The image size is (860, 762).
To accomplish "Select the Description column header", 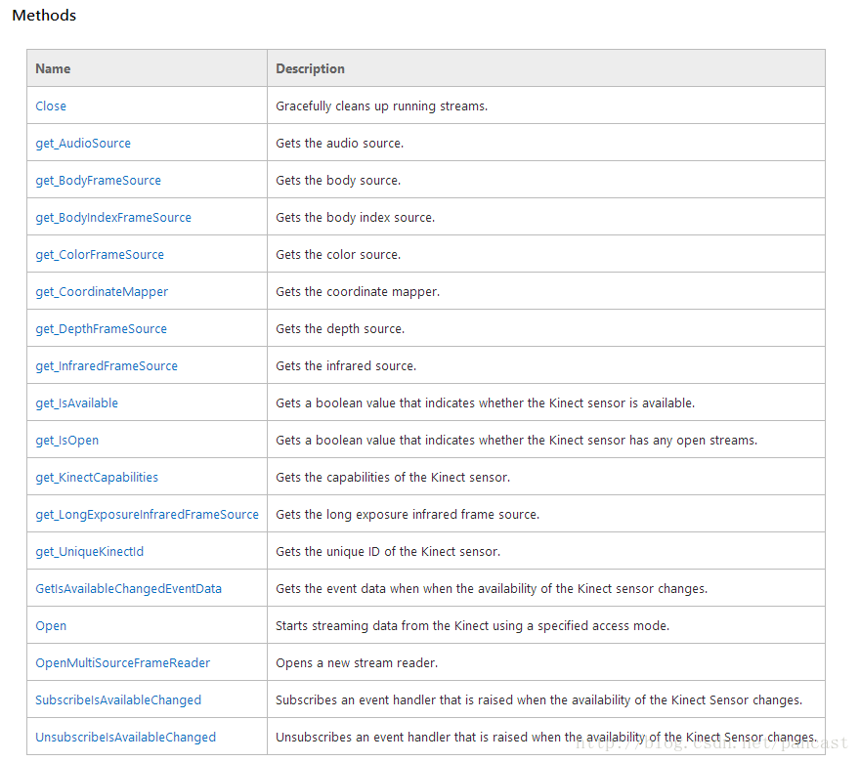I will pyautogui.click(x=310, y=68).
